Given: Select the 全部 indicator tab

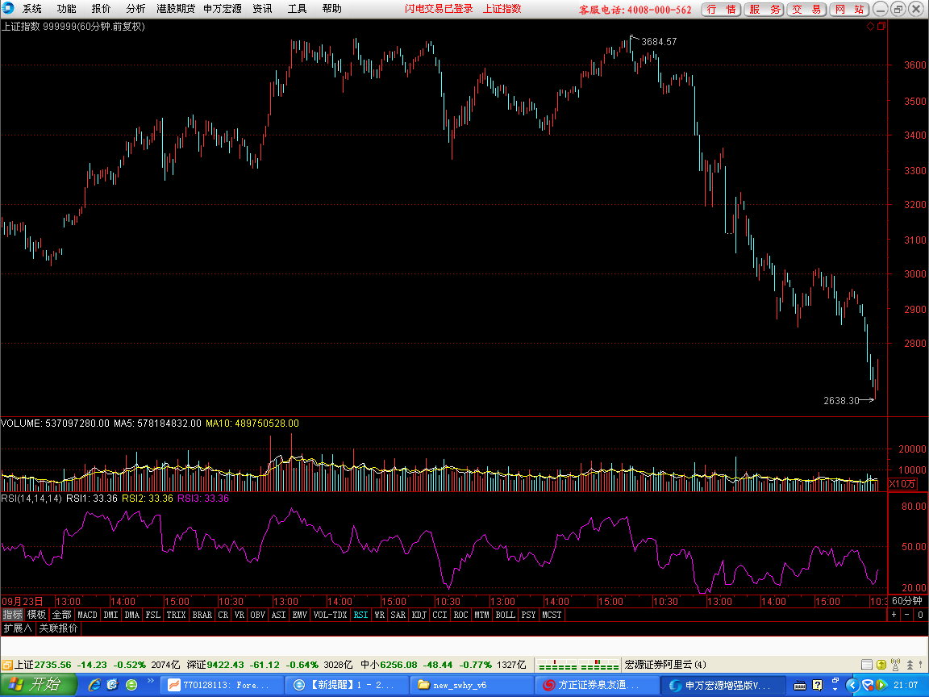Looking at the screenshot, I should click(61, 615).
